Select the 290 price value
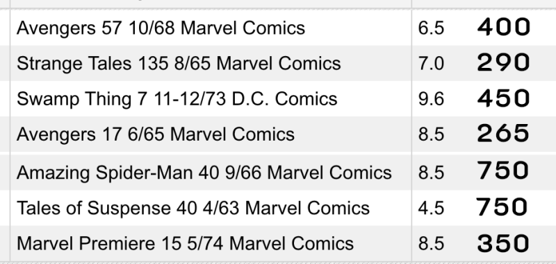Image resolution: width=556 pixels, height=264 pixels. [x=503, y=62]
